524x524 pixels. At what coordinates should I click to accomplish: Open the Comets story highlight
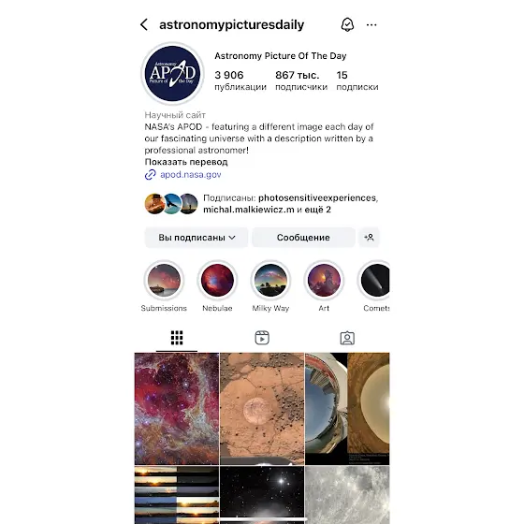coord(373,280)
